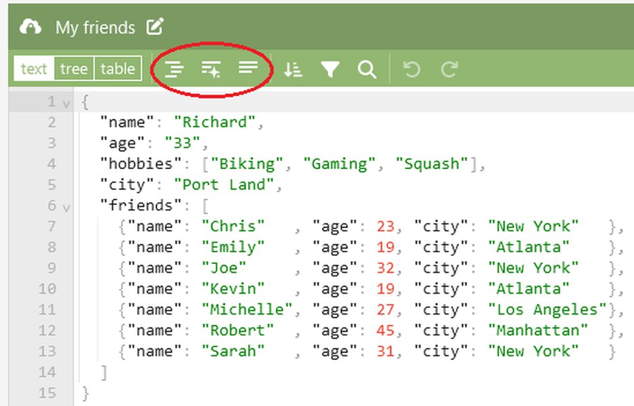Click Emily's "Atlanta" city value
Image resolution: width=634 pixels, height=406 pixels.
[529, 247]
